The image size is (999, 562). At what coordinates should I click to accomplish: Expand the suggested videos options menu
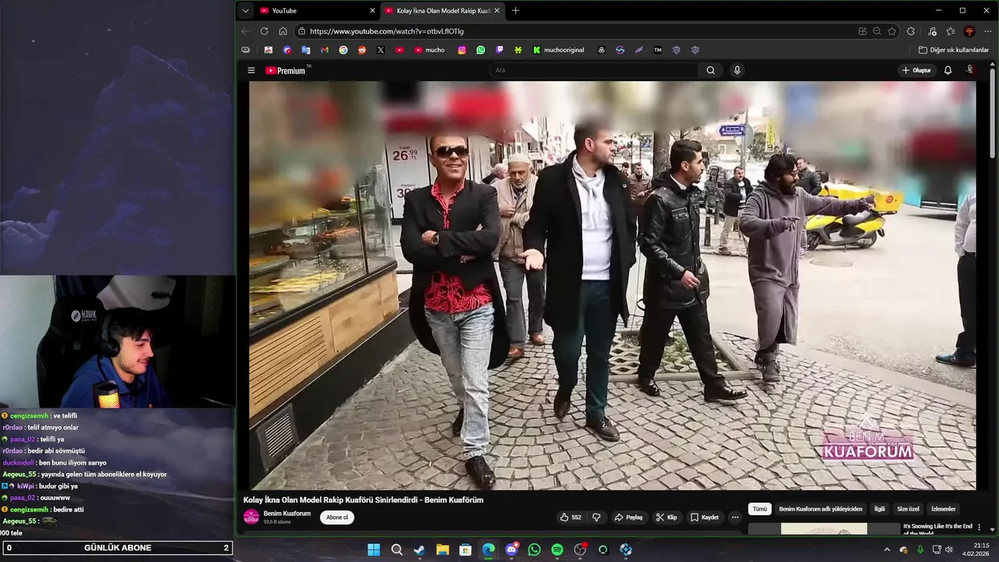[979, 528]
